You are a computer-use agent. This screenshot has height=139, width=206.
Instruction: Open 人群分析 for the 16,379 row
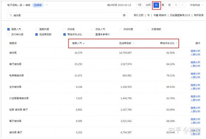pyautogui.click(x=195, y=55)
